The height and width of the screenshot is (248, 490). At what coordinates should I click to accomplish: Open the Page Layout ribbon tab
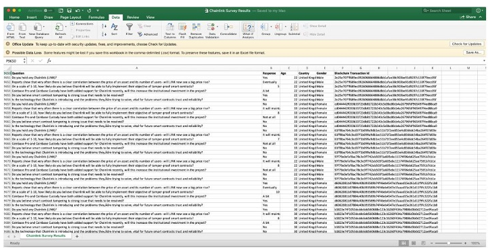pos(71,17)
